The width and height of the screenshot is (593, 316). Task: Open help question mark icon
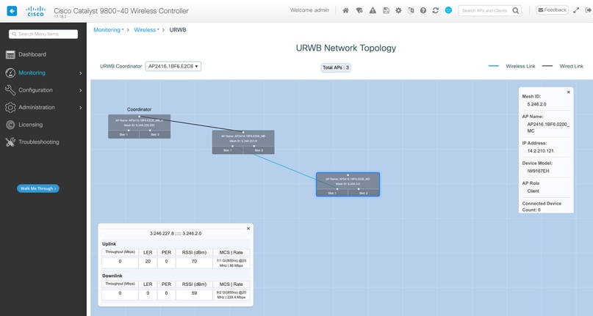click(x=423, y=10)
